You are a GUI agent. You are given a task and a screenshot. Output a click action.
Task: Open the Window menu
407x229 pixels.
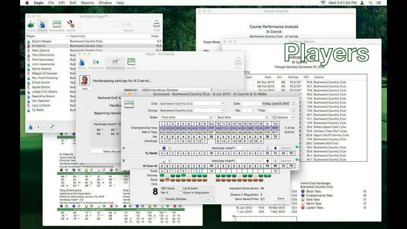105,3
